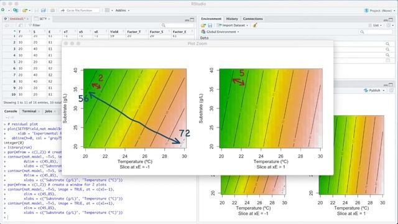The image size is (398, 224).
Task: Click the first magnifier icon under Data
Action: (x=387, y=44)
